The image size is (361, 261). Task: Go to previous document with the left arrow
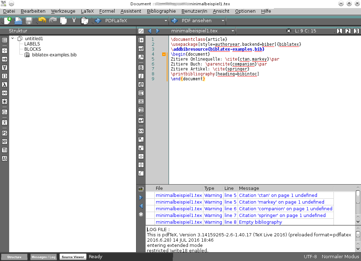click(149, 31)
